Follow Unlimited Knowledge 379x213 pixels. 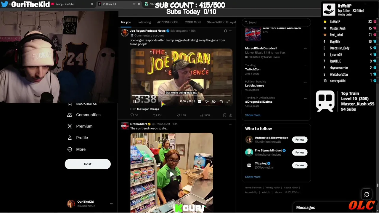pos(300,140)
